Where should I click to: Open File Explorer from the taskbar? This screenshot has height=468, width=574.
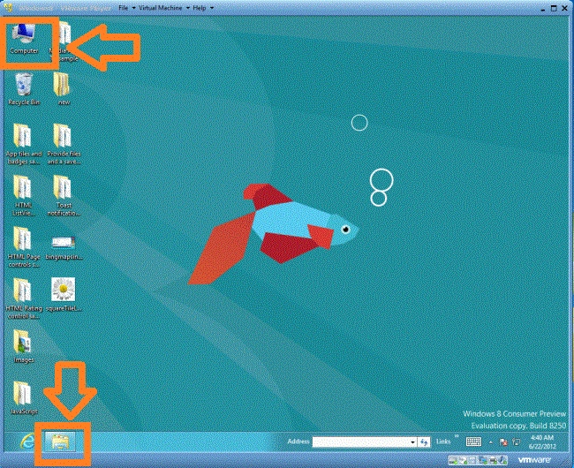click(60, 442)
